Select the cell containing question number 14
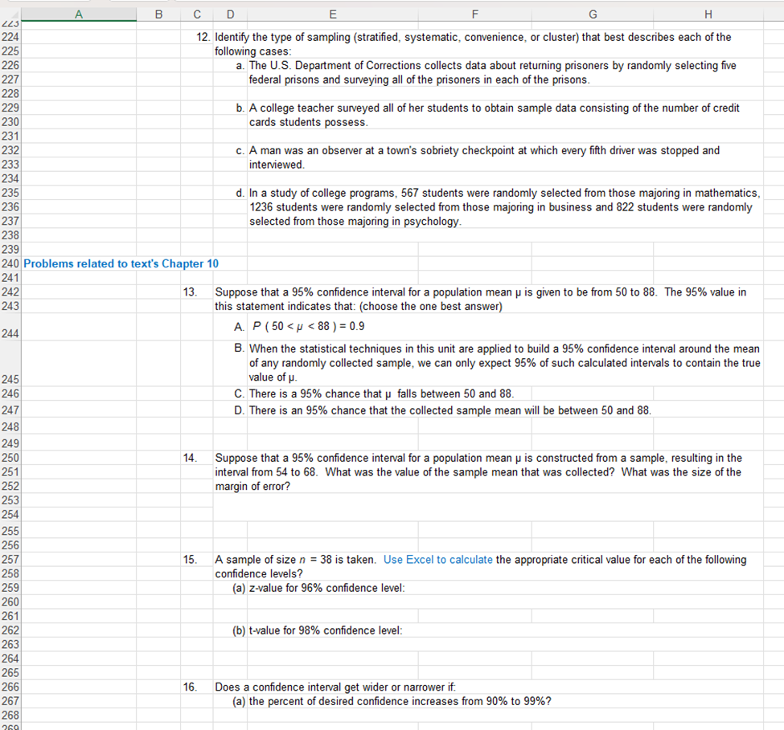The width and height of the screenshot is (784, 730). tap(195, 458)
